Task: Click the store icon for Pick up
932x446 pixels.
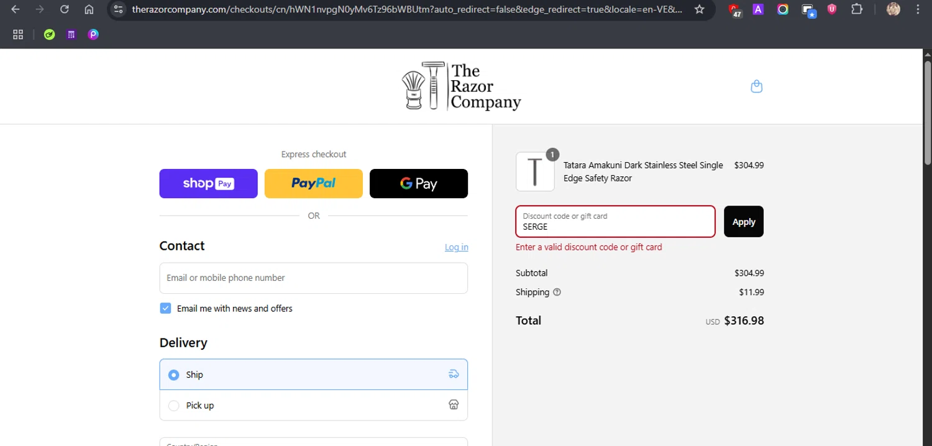Action: [454, 404]
